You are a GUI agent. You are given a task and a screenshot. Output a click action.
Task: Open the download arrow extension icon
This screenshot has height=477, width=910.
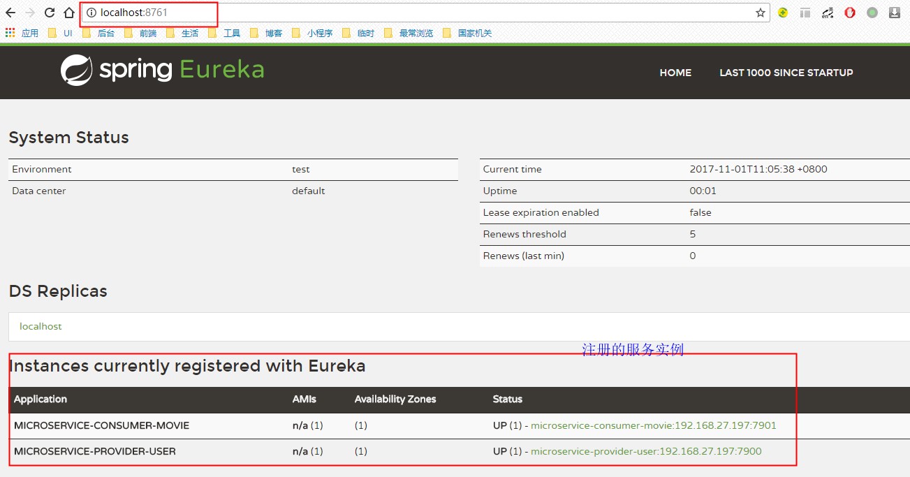(x=895, y=13)
